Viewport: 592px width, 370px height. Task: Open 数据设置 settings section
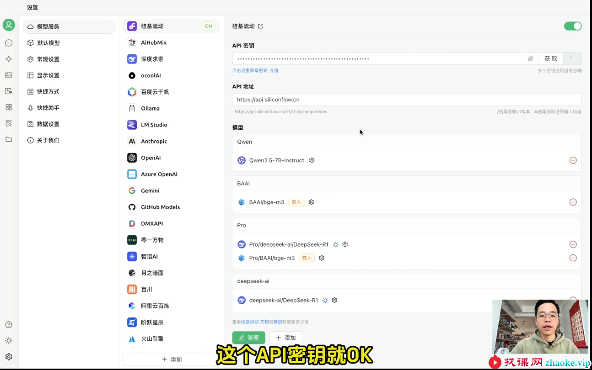pos(69,124)
